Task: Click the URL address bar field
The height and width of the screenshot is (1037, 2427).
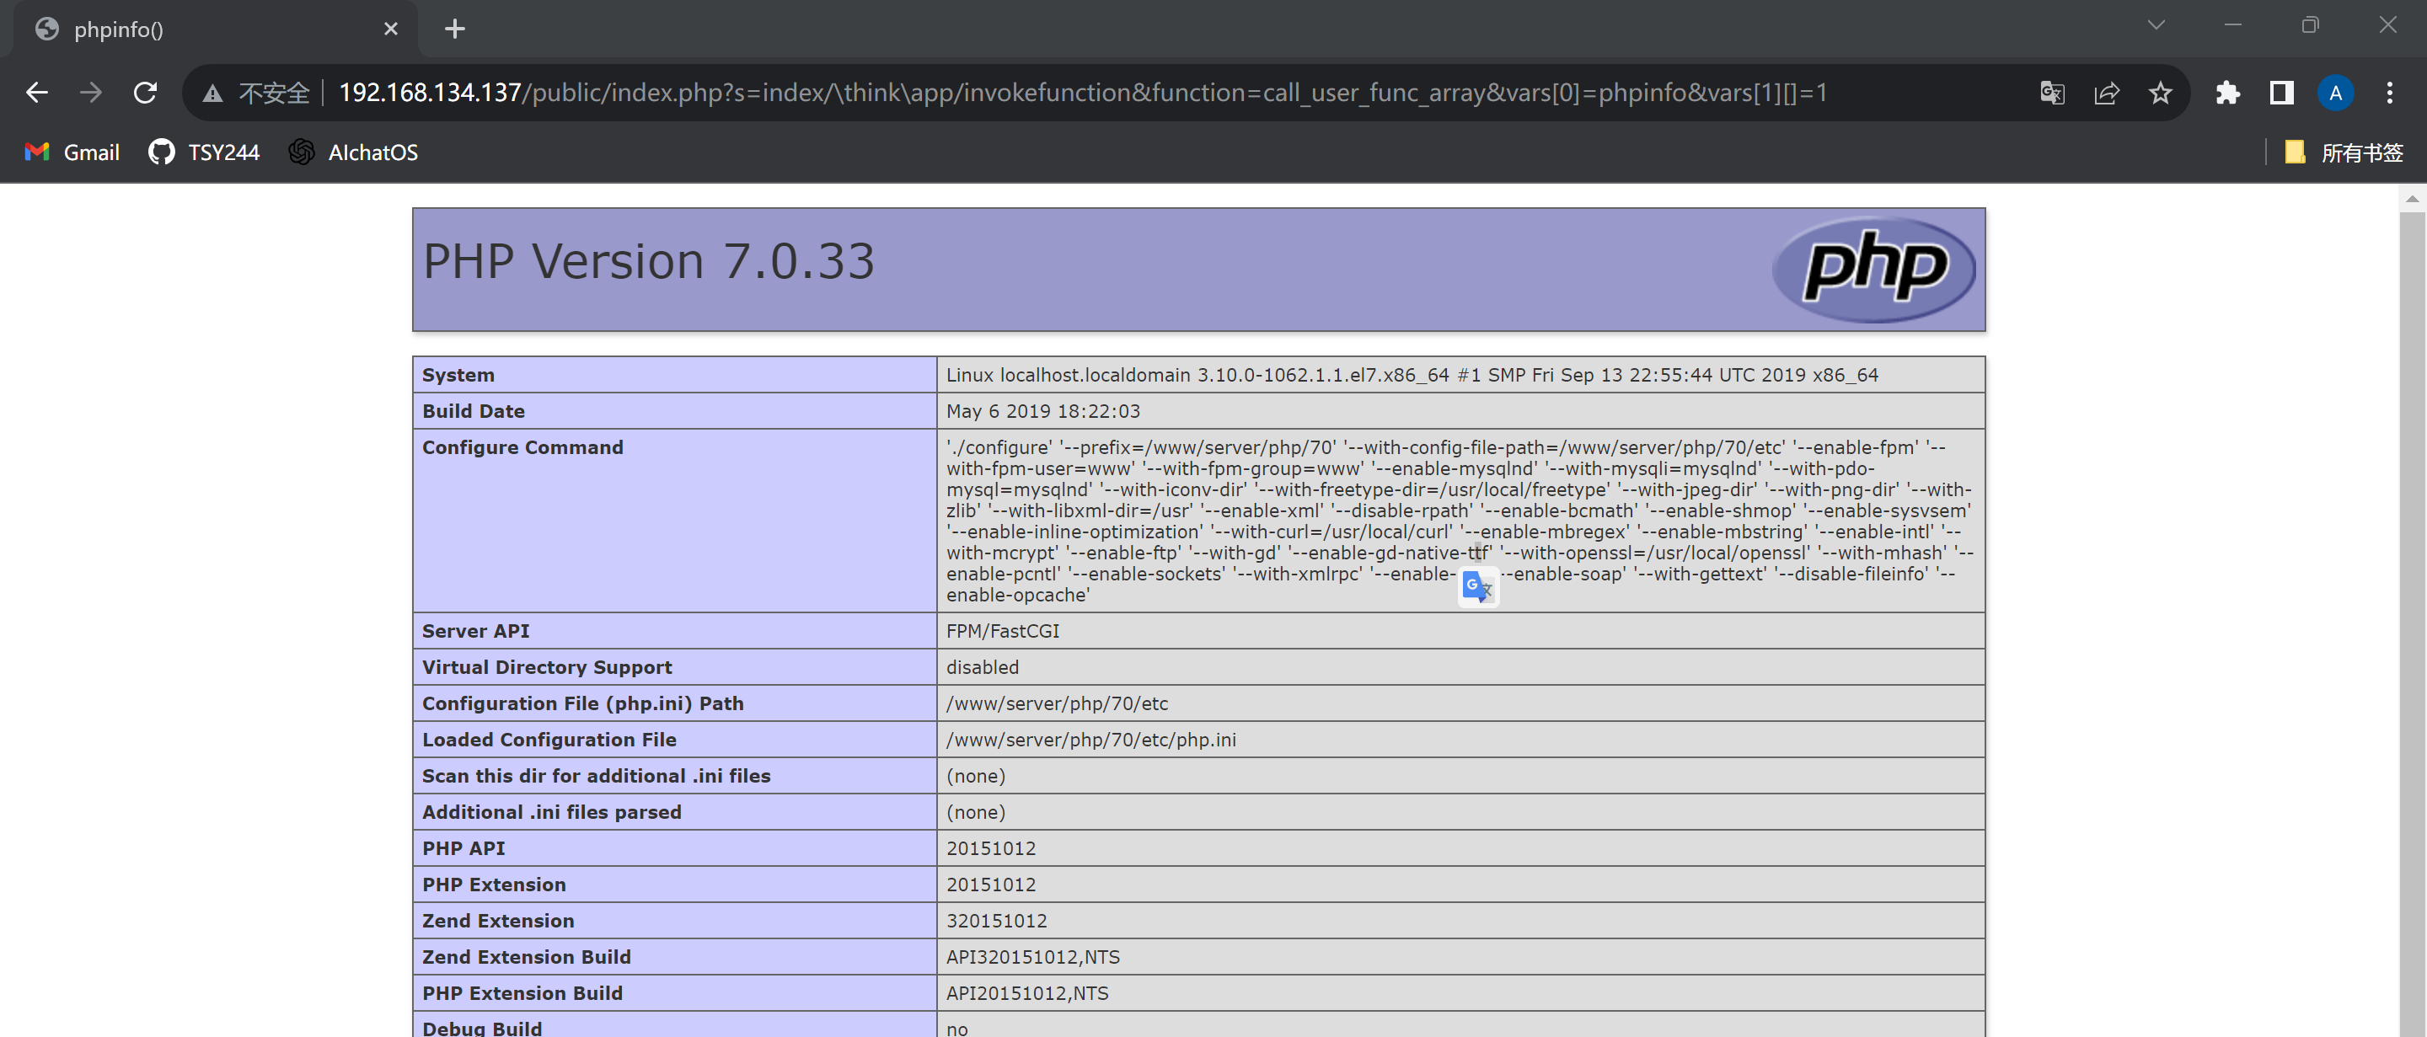Action: (x=1084, y=93)
